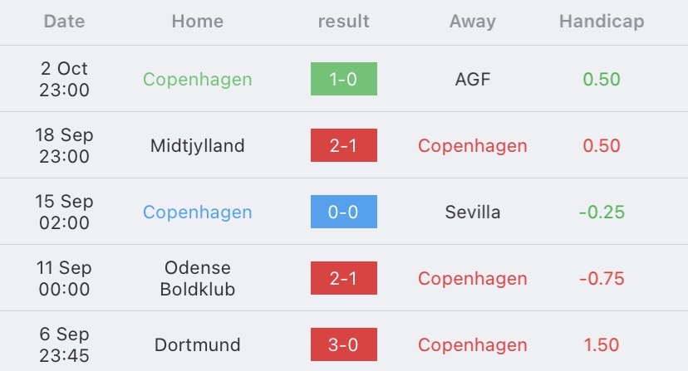This screenshot has width=688, height=371.
Task: Click the Odense Boldklub 2-1 result badge
Action: (x=343, y=278)
